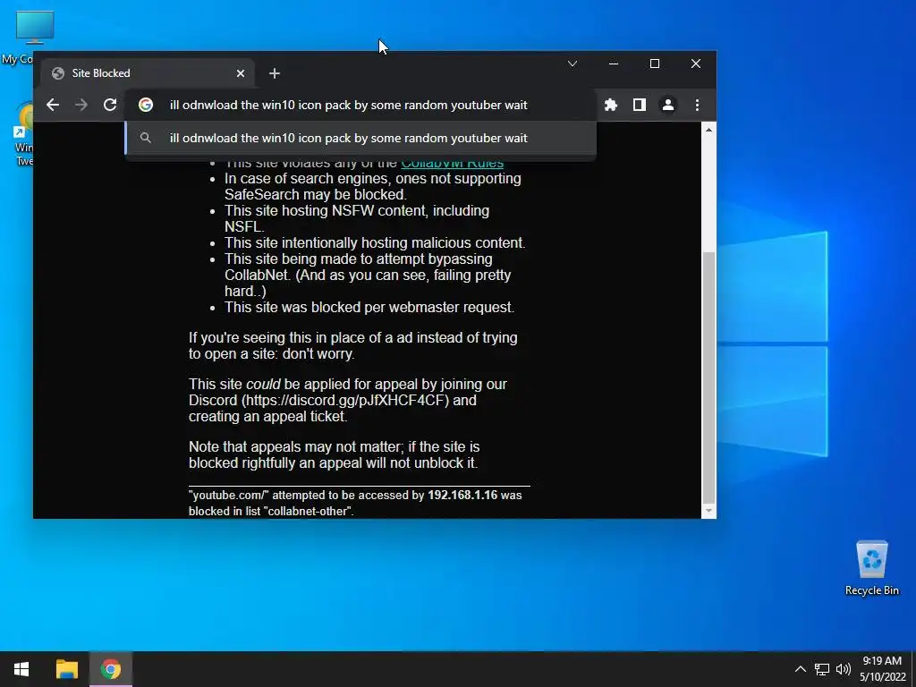Screen dimensions: 916x687
Task: Select the My Computer desktop icon
Action: pos(25,38)
